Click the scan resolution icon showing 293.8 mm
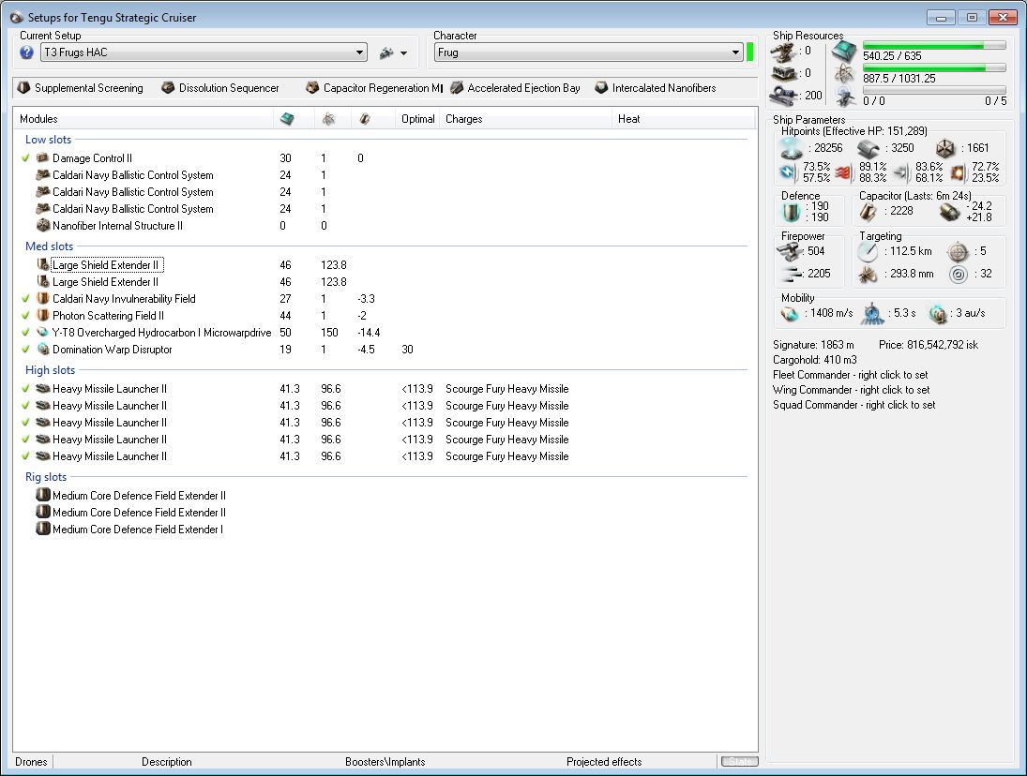 click(868, 275)
